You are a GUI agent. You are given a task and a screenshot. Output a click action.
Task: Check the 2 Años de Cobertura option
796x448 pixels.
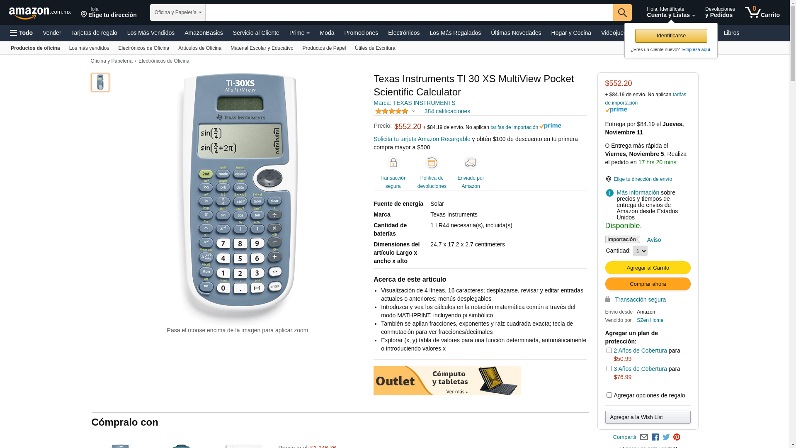(x=609, y=351)
